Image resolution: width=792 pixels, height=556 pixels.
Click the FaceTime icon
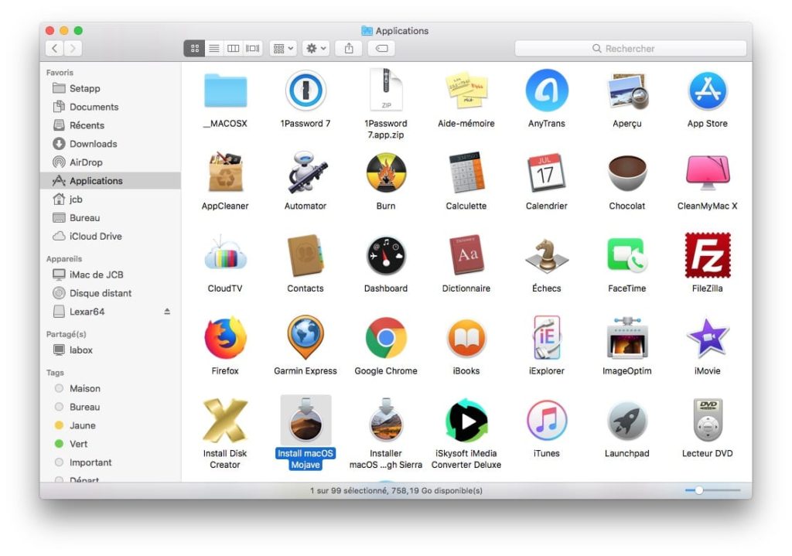[x=626, y=255]
